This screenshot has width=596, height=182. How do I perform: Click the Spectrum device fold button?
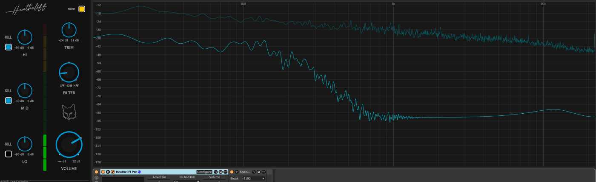coord(237,172)
